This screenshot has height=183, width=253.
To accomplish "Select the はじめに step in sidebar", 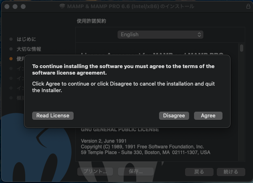I will pyautogui.click(x=26, y=39).
